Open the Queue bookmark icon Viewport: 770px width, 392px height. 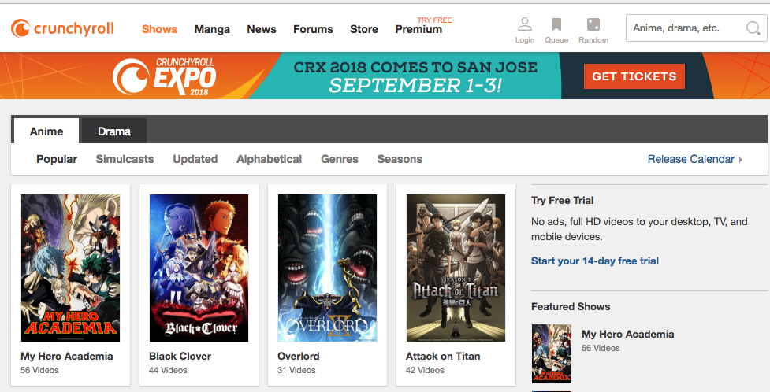(556, 25)
